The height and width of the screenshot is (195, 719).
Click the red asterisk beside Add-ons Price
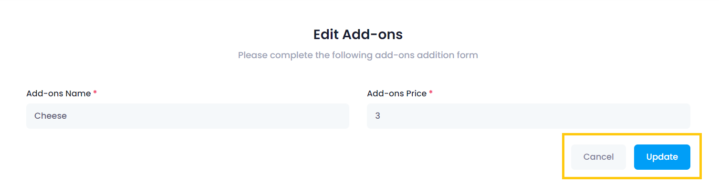pos(431,93)
